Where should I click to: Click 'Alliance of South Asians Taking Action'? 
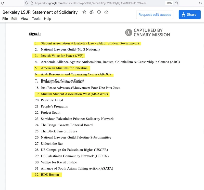[x=77, y=168]
